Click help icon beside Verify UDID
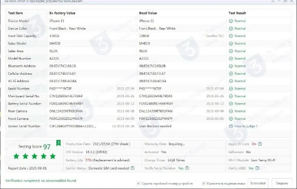 (257, 168)
